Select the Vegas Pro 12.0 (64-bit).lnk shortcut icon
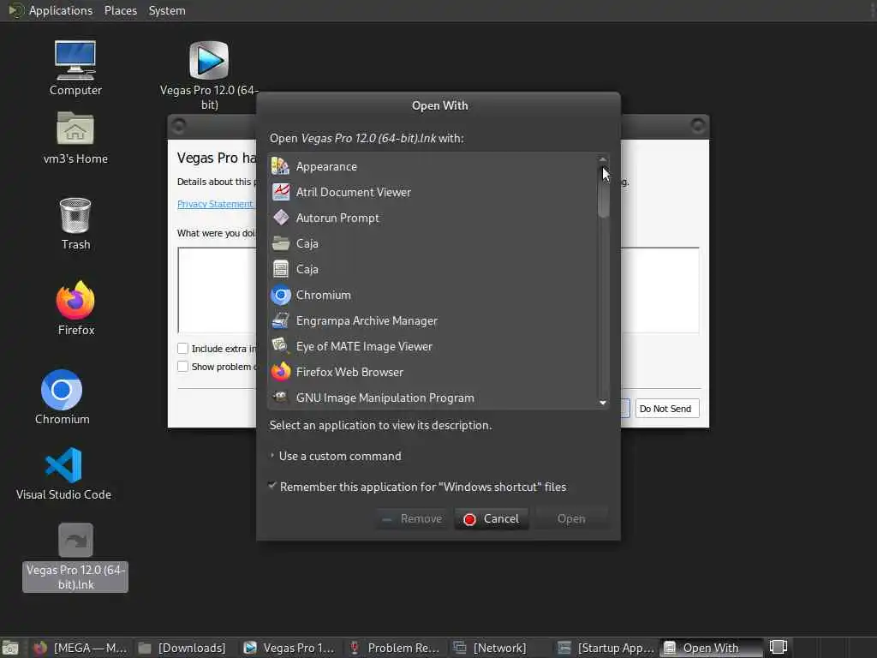The height and width of the screenshot is (658, 877). 75,541
